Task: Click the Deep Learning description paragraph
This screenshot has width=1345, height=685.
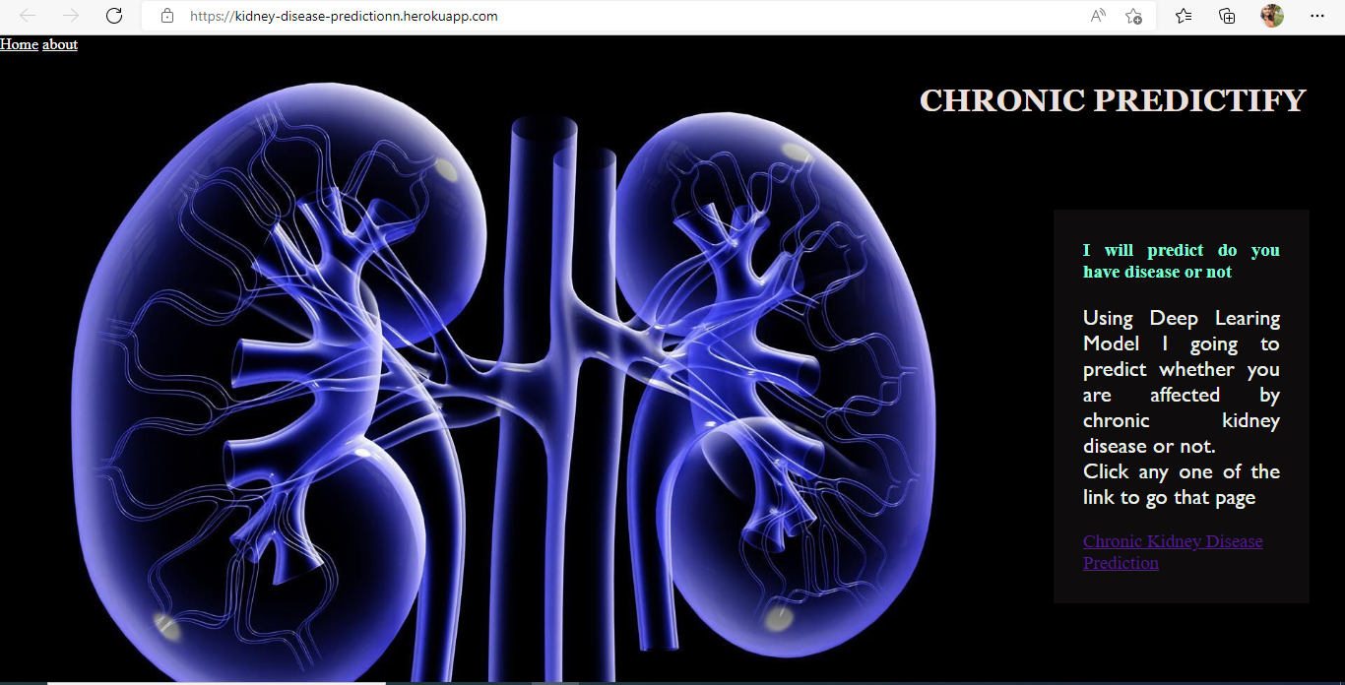Action: pos(1181,406)
